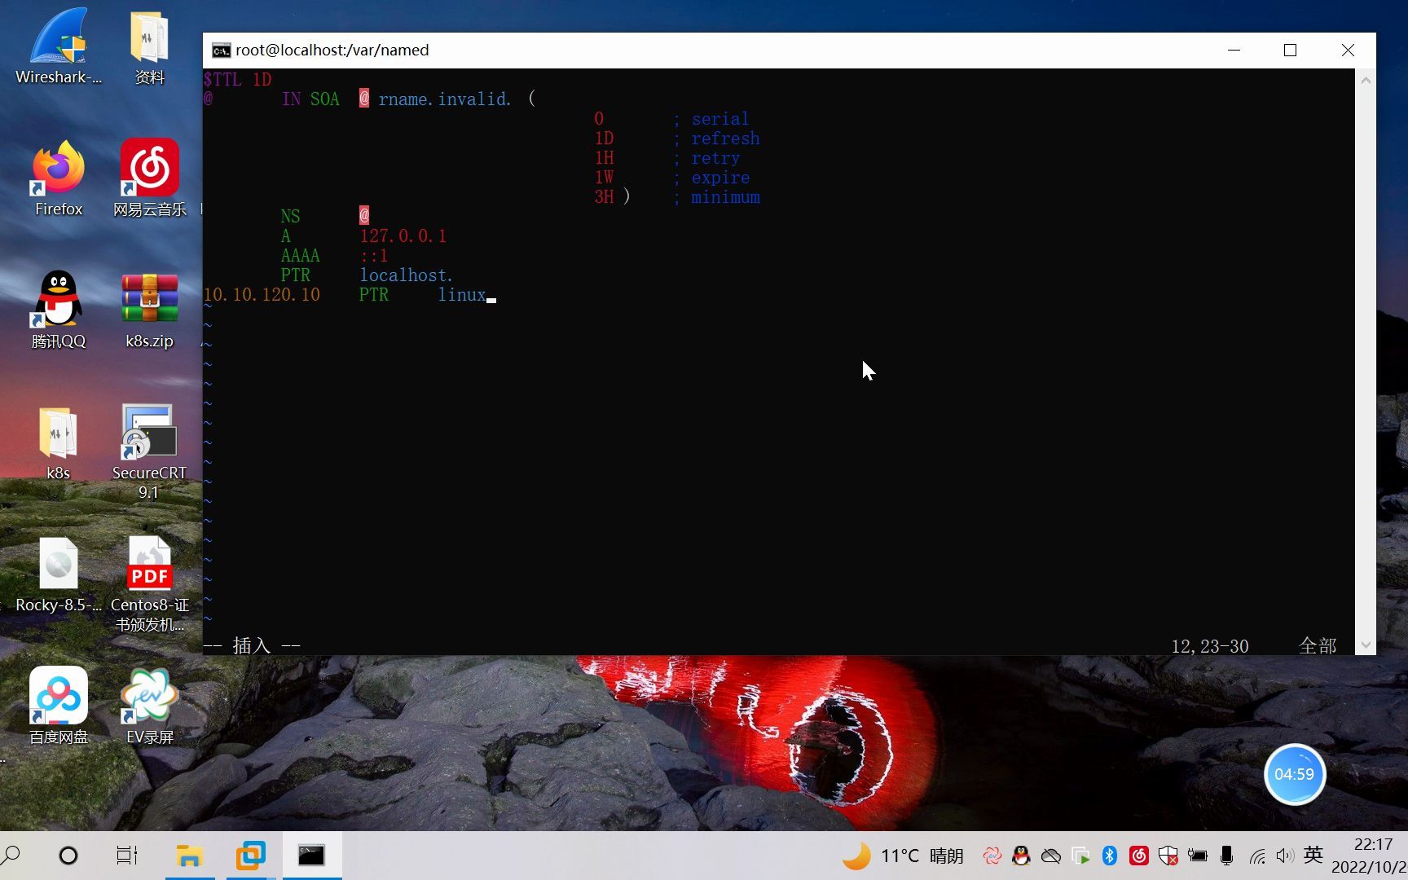Open the 英 language switcher
Viewport: 1408px width, 880px height.
[1312, 856]
